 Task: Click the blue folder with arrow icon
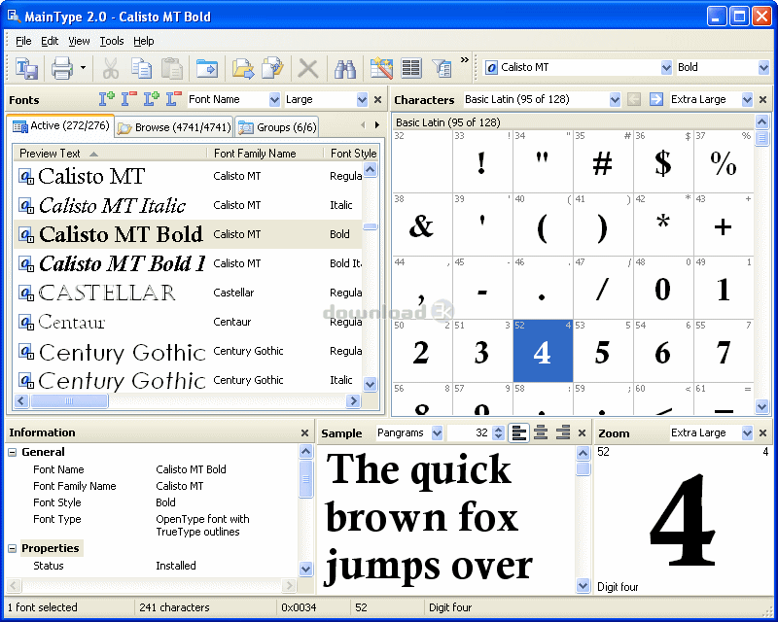tap(207, 68)
